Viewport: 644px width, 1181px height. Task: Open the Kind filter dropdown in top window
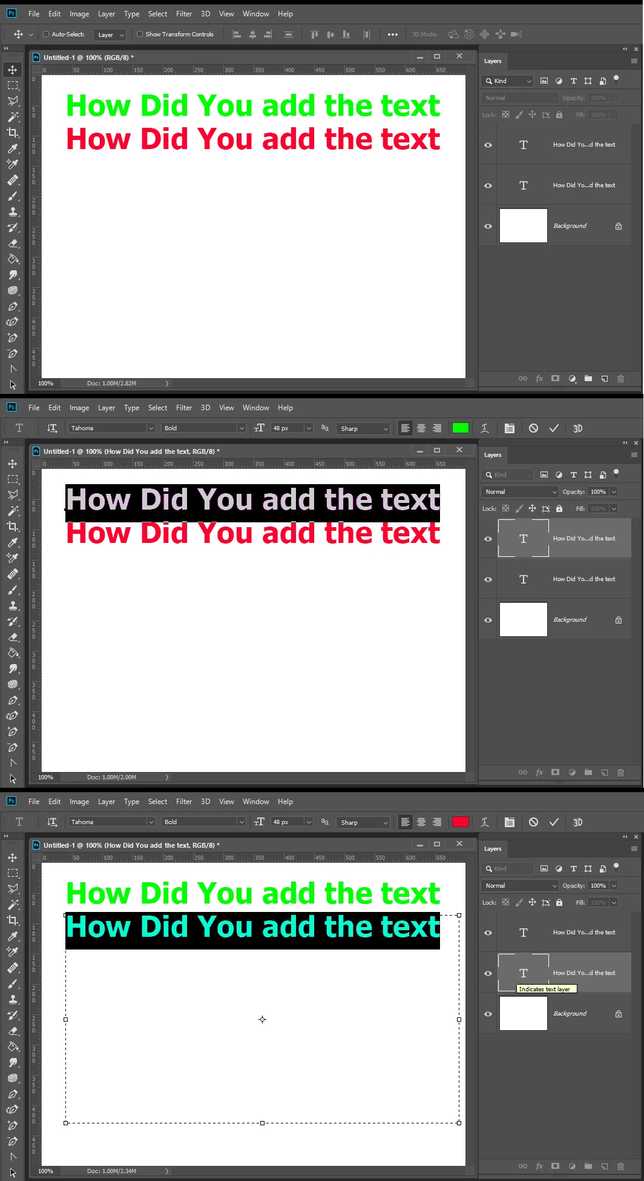507,81
